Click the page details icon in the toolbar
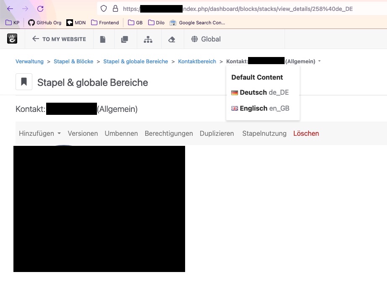This screenshot has height=298, width=387. [104, 39]
